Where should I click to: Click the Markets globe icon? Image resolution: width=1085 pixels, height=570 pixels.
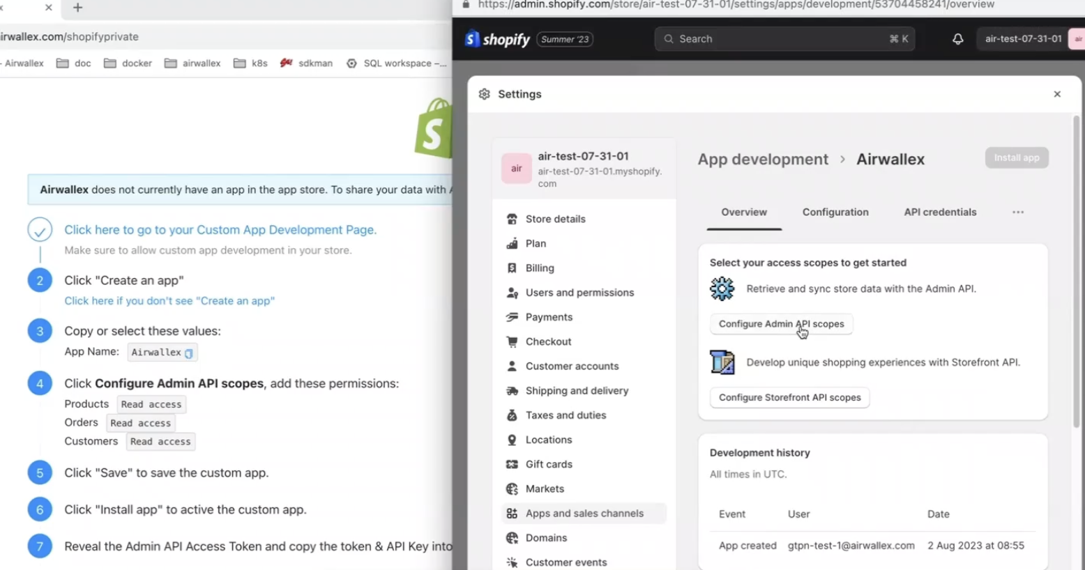tap(512, 489)
